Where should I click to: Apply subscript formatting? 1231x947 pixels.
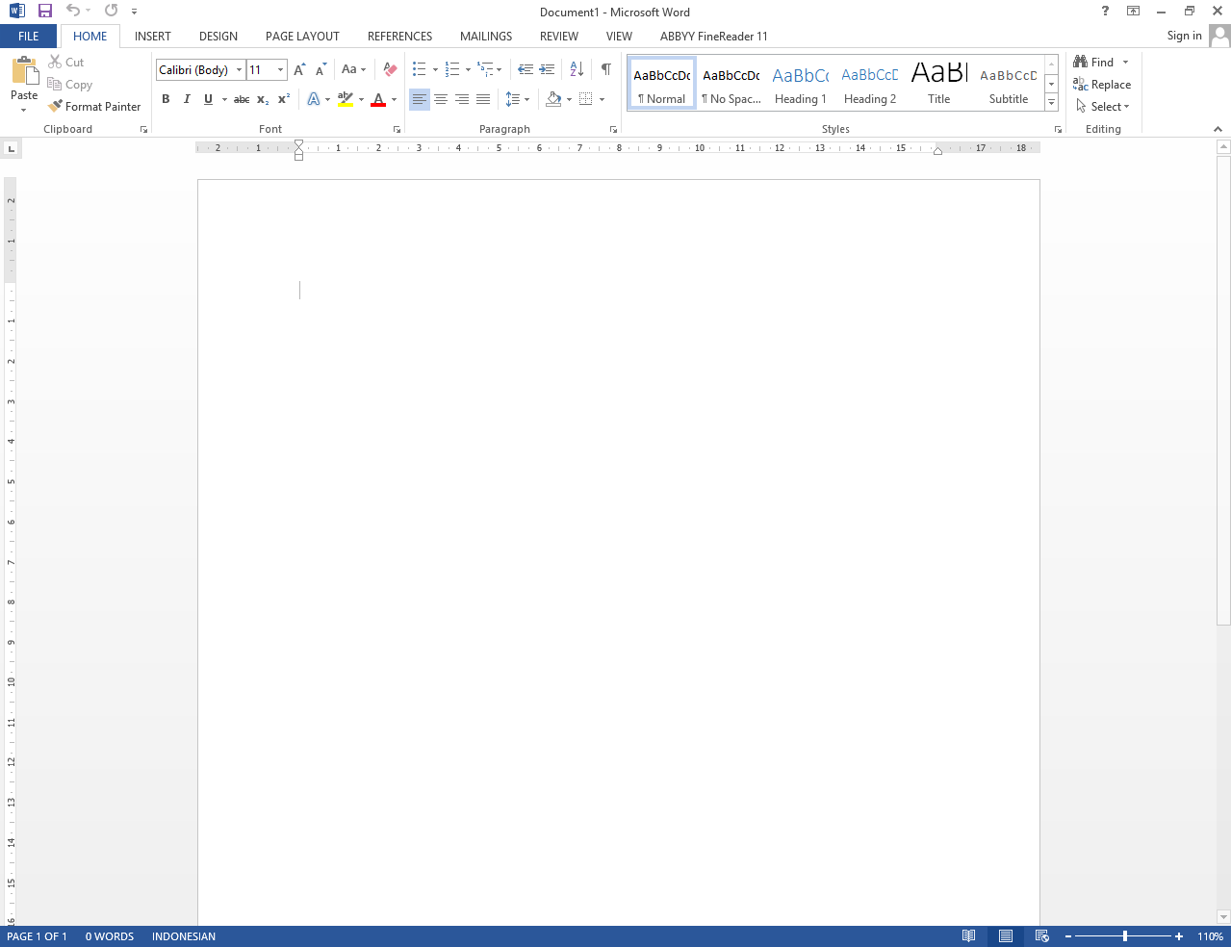tap(261, 99)
